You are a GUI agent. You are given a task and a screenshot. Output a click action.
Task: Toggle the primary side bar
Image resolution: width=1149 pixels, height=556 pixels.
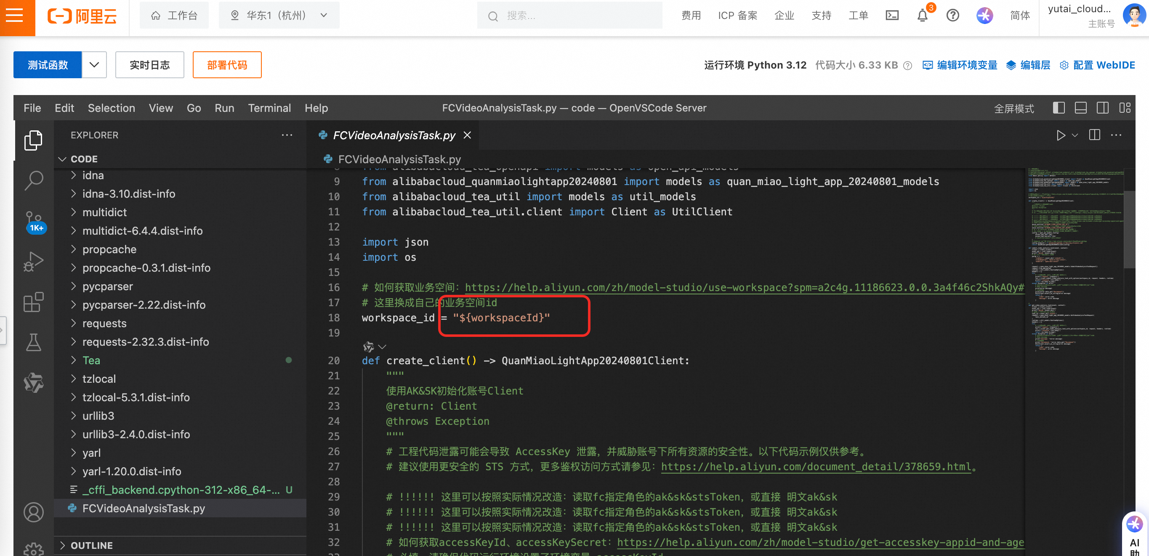[1059, 108]
